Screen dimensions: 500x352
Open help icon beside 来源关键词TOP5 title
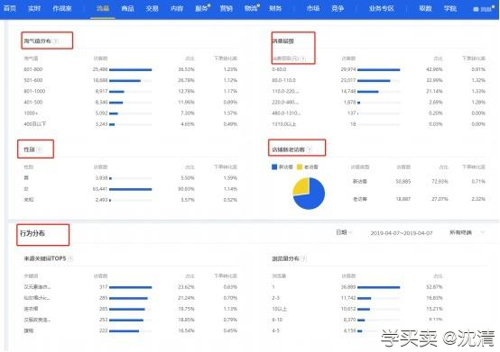(70, 258)
